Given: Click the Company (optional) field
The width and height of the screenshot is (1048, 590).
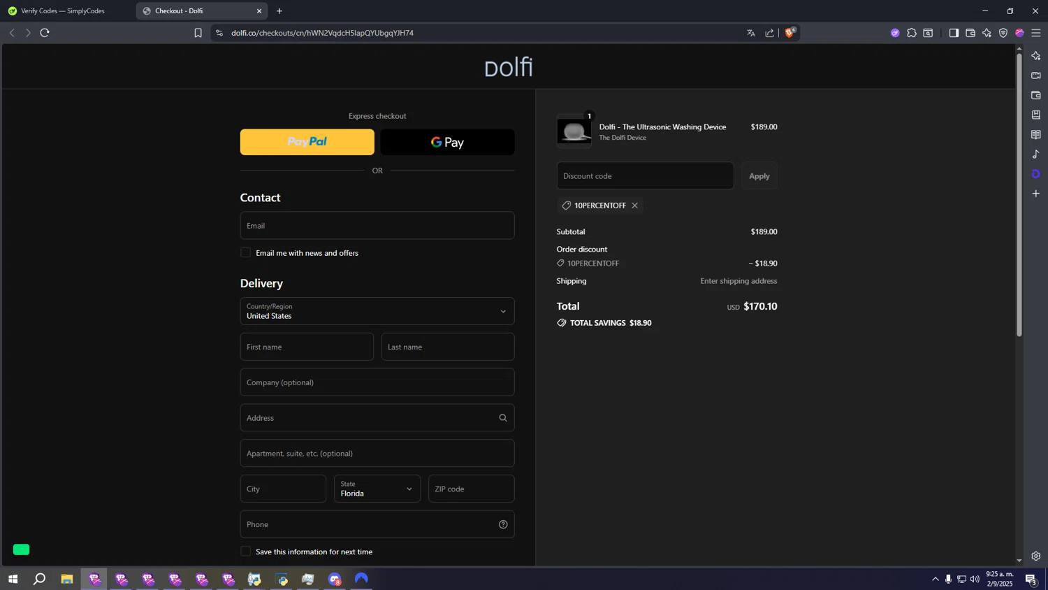Looking at the screenshot, I should point(377,382).
